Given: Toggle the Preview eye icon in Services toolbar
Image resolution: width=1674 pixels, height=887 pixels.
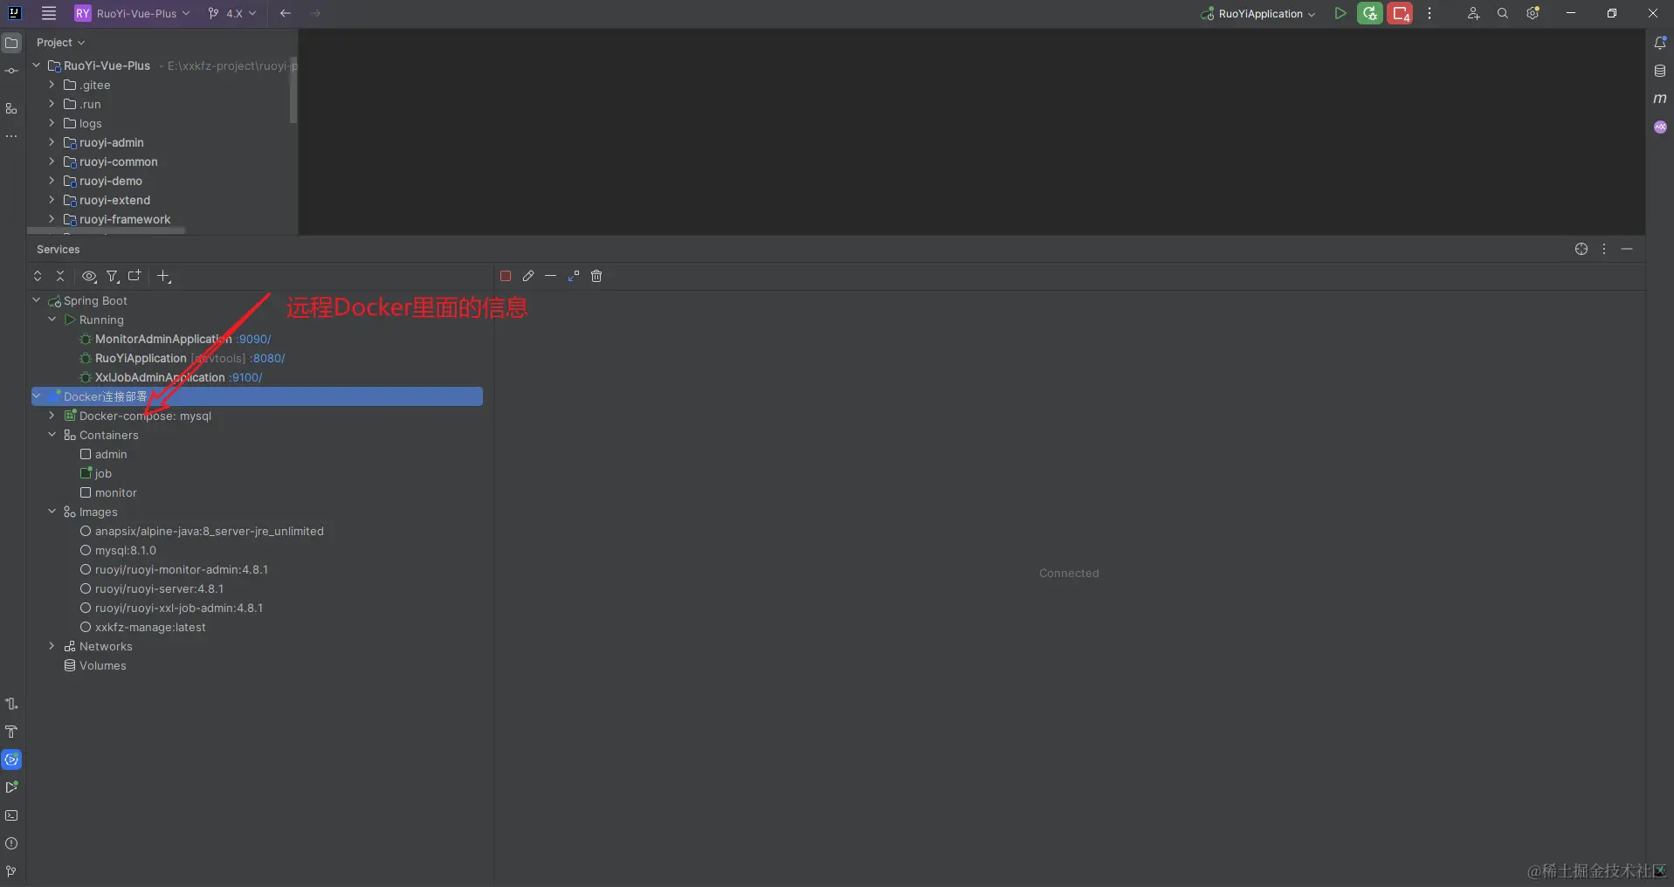Looking at the screenshot, I should click(x=89, y=277).
